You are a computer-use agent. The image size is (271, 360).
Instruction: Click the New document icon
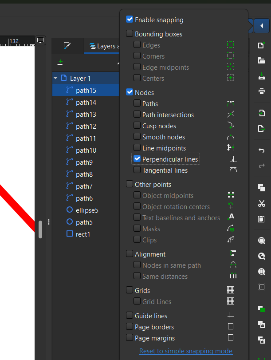261,45
